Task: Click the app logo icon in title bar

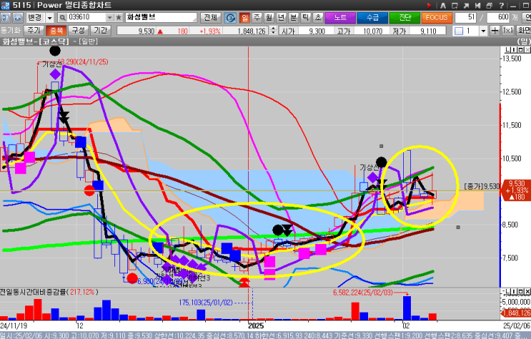Action: click(5, 5)
